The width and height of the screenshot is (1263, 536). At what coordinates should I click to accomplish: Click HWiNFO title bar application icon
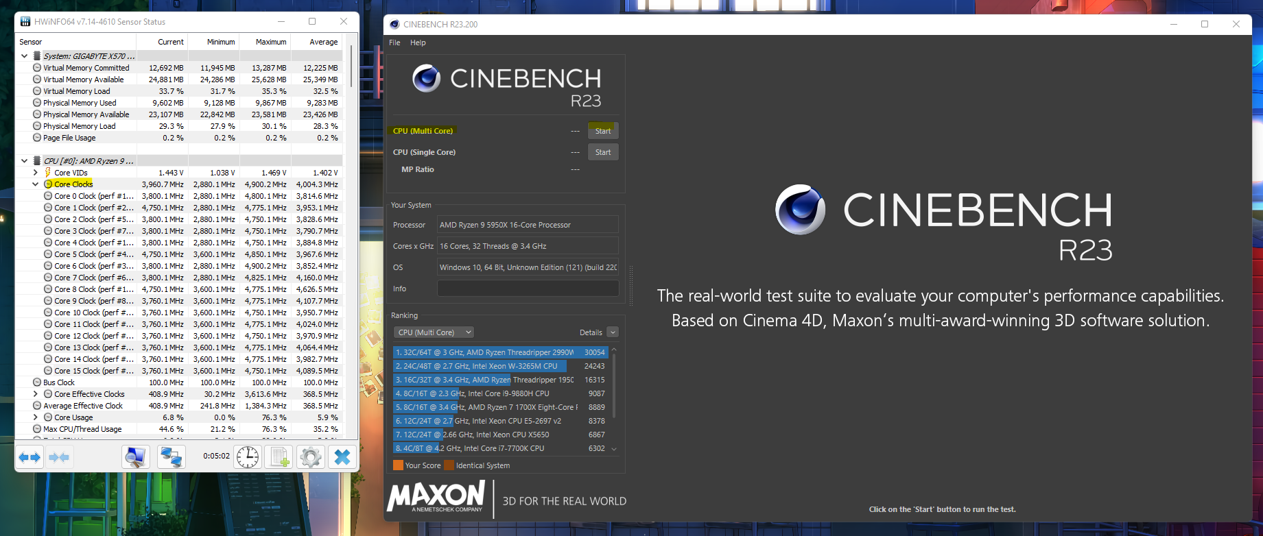25,22
